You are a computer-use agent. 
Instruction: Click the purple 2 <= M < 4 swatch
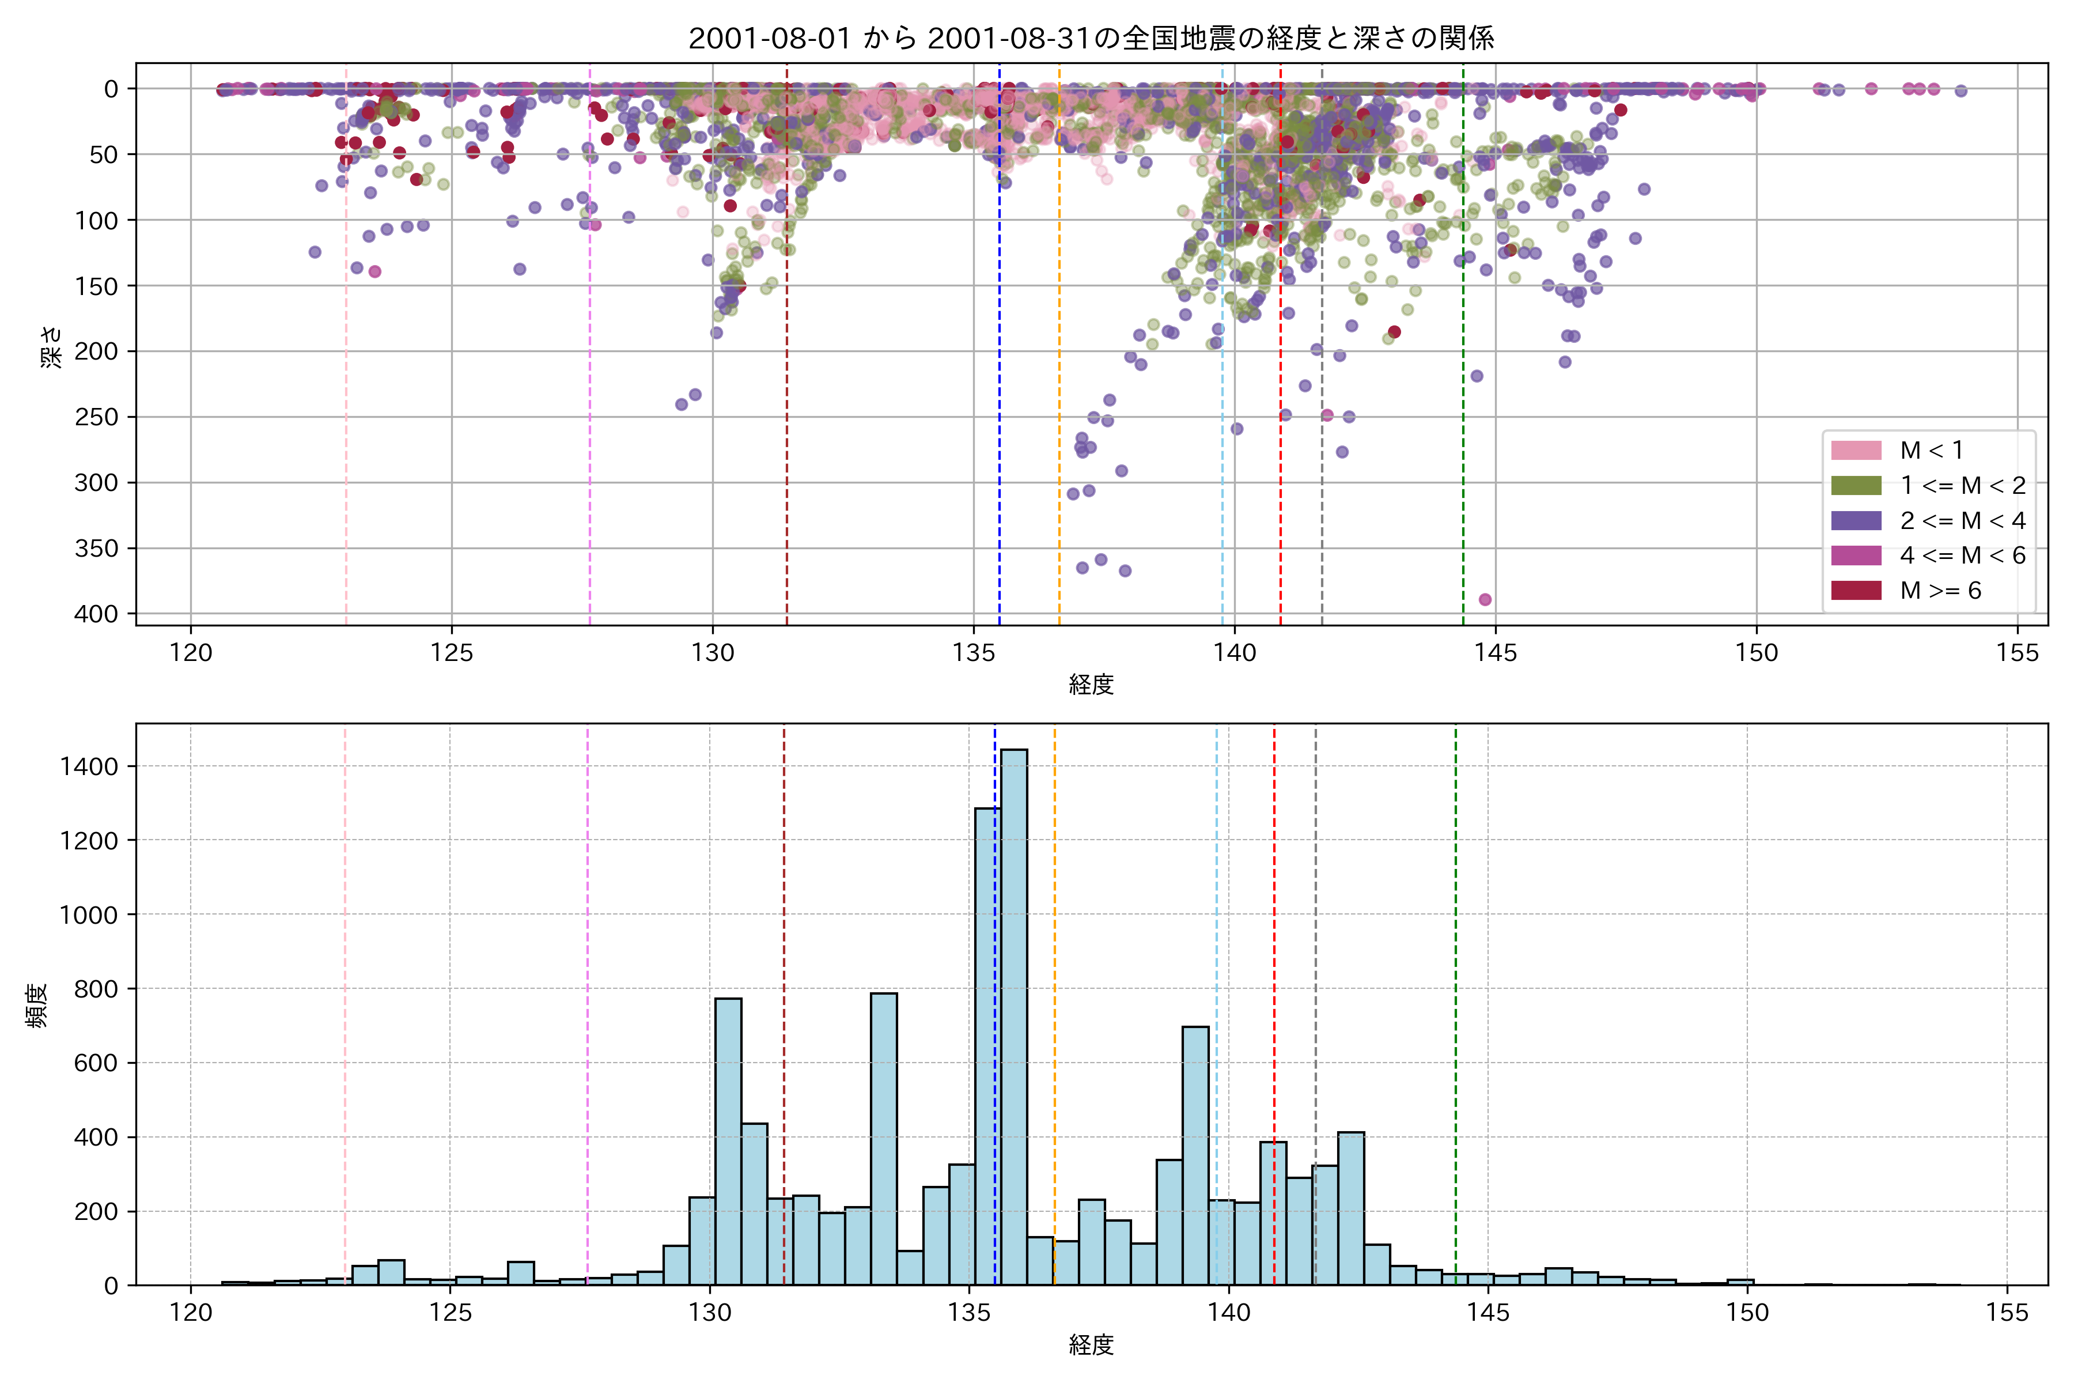coord(1855,520)
